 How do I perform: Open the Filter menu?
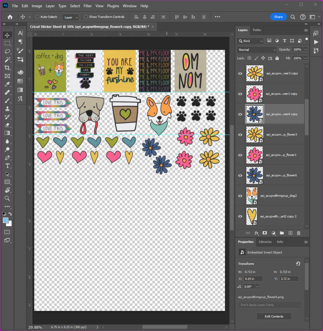pyautogui.click(x=87, y=6)
